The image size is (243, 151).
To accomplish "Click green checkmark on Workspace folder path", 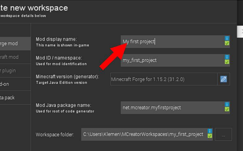I will (210, 136).
